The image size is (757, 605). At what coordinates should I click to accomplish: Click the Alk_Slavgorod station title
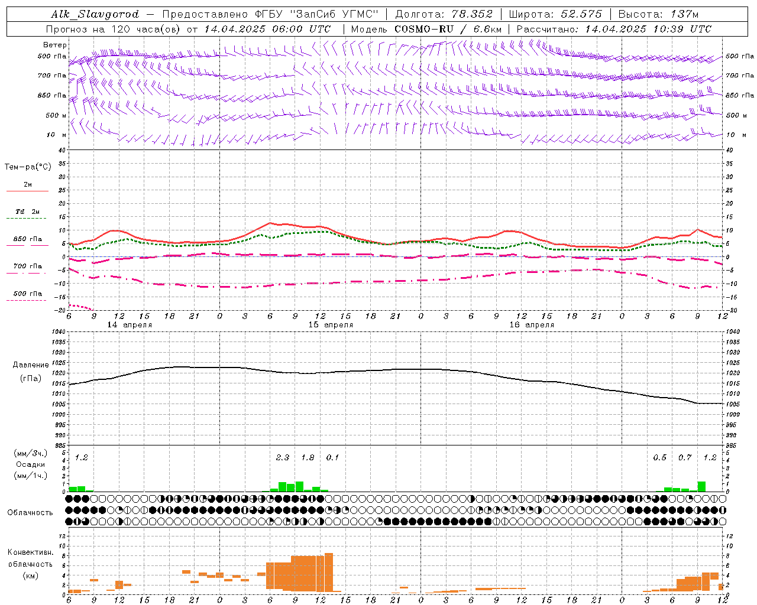(x=95, y=14)
